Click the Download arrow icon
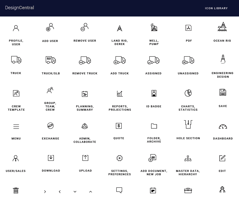Screen dimensions: 239x199 click(51, 158)
